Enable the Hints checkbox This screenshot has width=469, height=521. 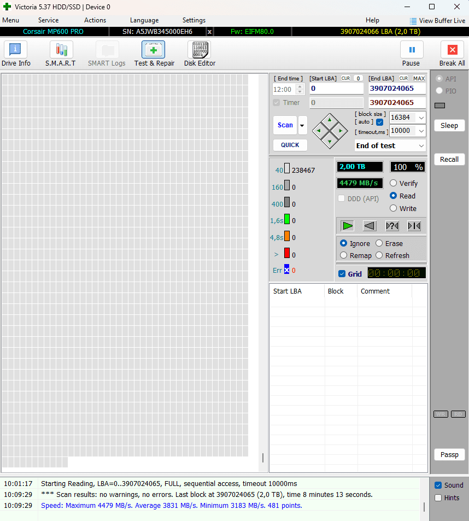pos(438,497)
